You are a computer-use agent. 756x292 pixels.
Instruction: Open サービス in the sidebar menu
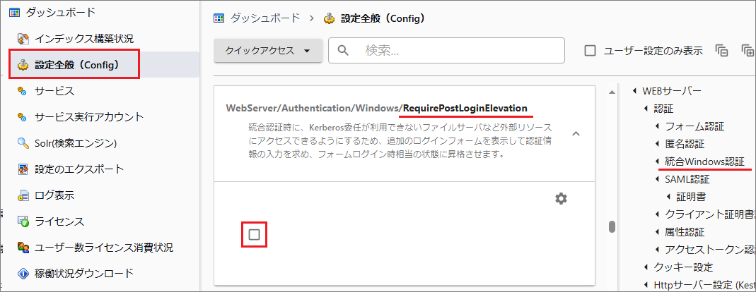54,91
